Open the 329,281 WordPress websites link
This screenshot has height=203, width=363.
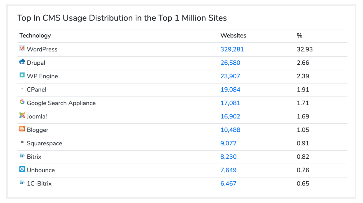tap(232, 49)
